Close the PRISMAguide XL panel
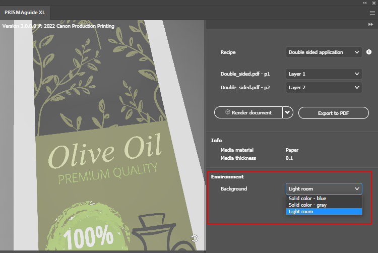 pos(374,3)
